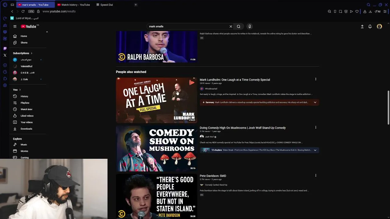Play the 'Comedy Show on Mushrooms' thumbnail
Screen dimensions: 390x219
pyautogui.click(x=156, y=148)
